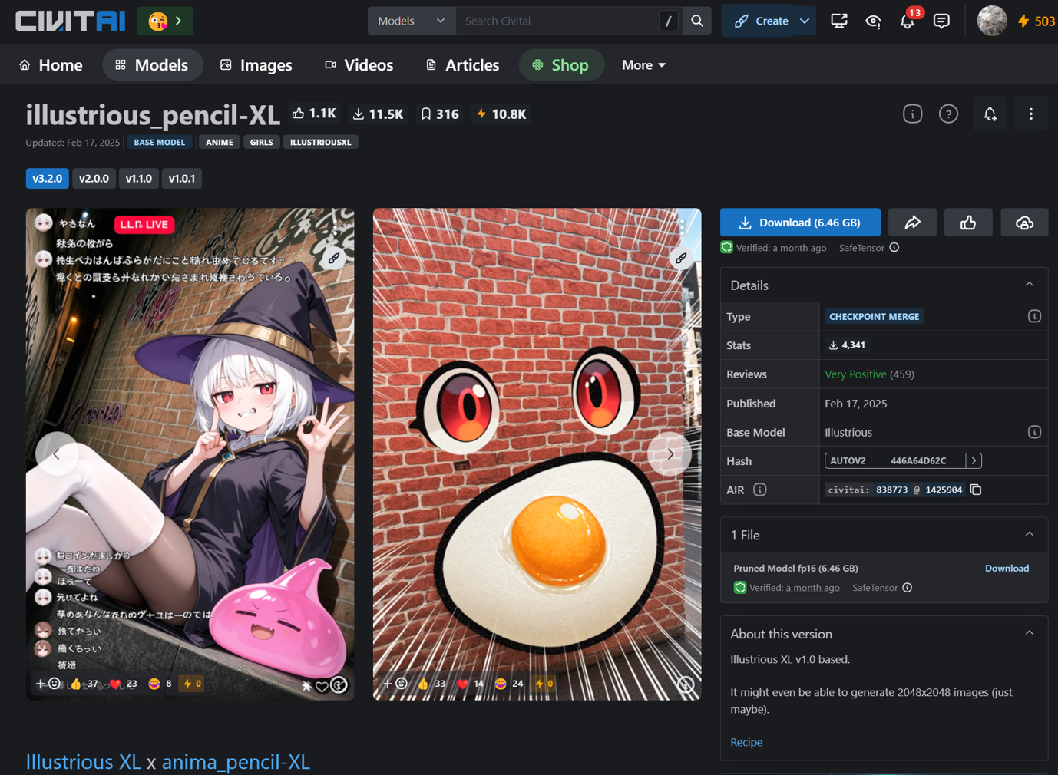Screen dimensions: 1058x775
Task: Collapse the Details section
Action: pos(1030,285)
